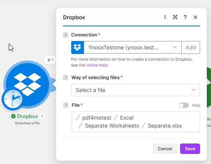
Task: Open the online Help link
Action: coord(97,65)
